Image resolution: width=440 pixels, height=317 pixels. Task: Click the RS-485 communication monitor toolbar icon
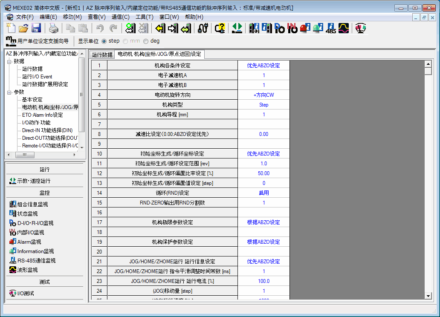(x=331, y=29)
